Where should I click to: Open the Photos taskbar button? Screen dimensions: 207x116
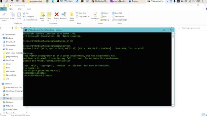(133, 1)
